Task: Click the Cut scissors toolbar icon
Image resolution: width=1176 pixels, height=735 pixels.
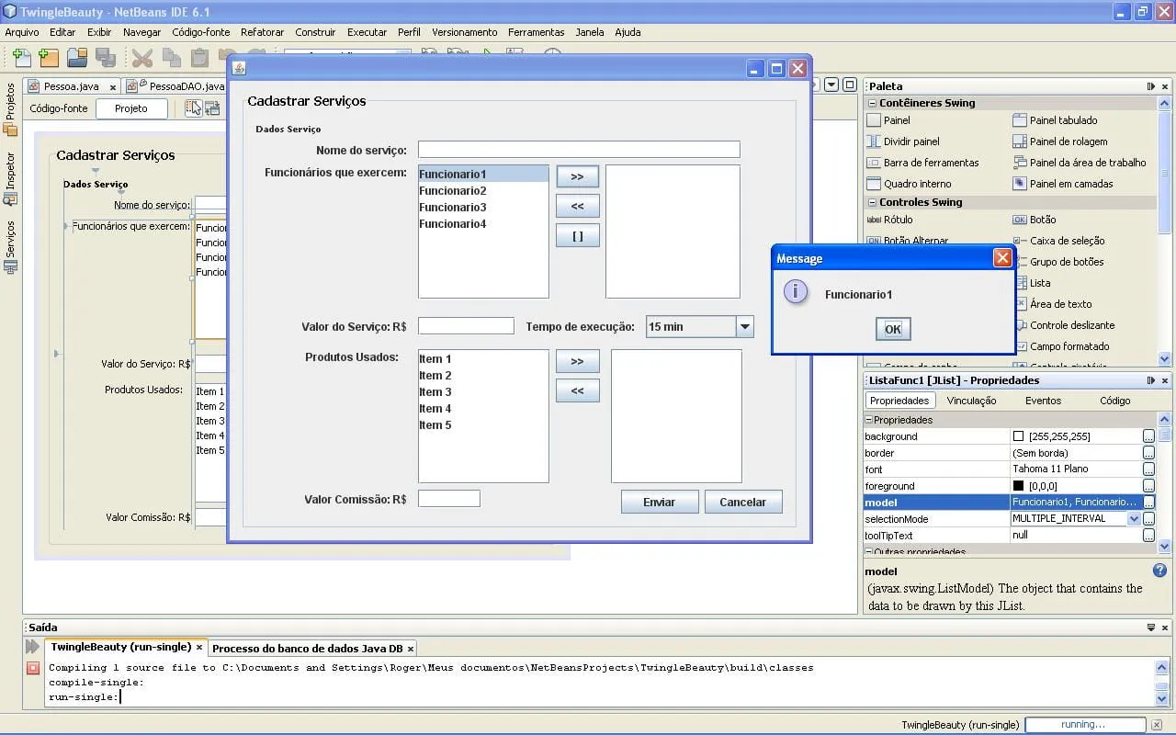Action: click(142, 58)
